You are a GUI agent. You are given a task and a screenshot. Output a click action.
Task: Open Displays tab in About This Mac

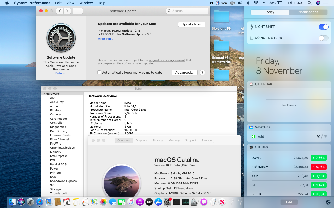tap(141, 140)
